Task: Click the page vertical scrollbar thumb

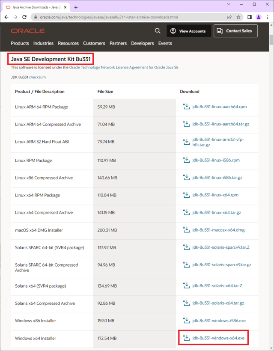Action: point(271,40)
